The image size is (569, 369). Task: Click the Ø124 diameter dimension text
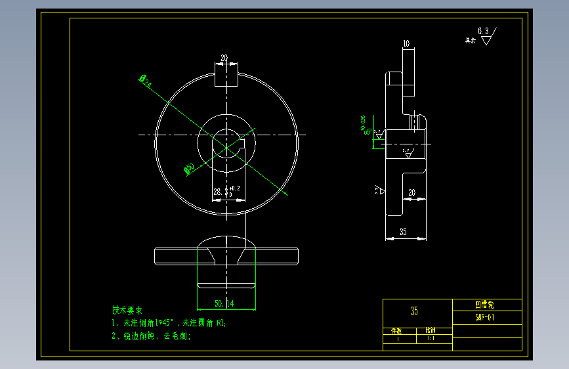click(x=145, y=81)
